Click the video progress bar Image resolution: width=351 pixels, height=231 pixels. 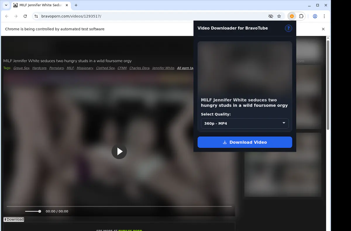pos(119,206)
